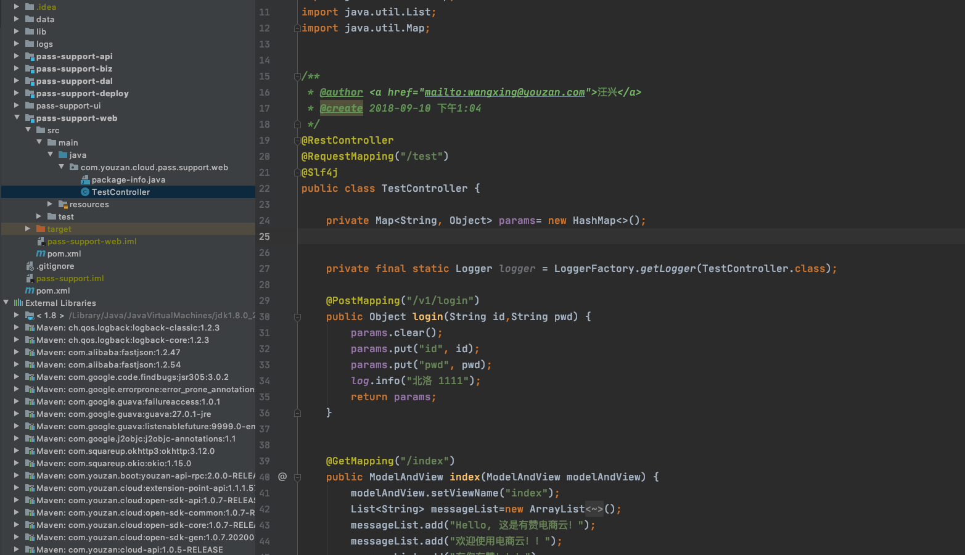Click the pass-support-deploy module icon
The height and width of the screenshot is (555, 965).
tap(30, 93)
